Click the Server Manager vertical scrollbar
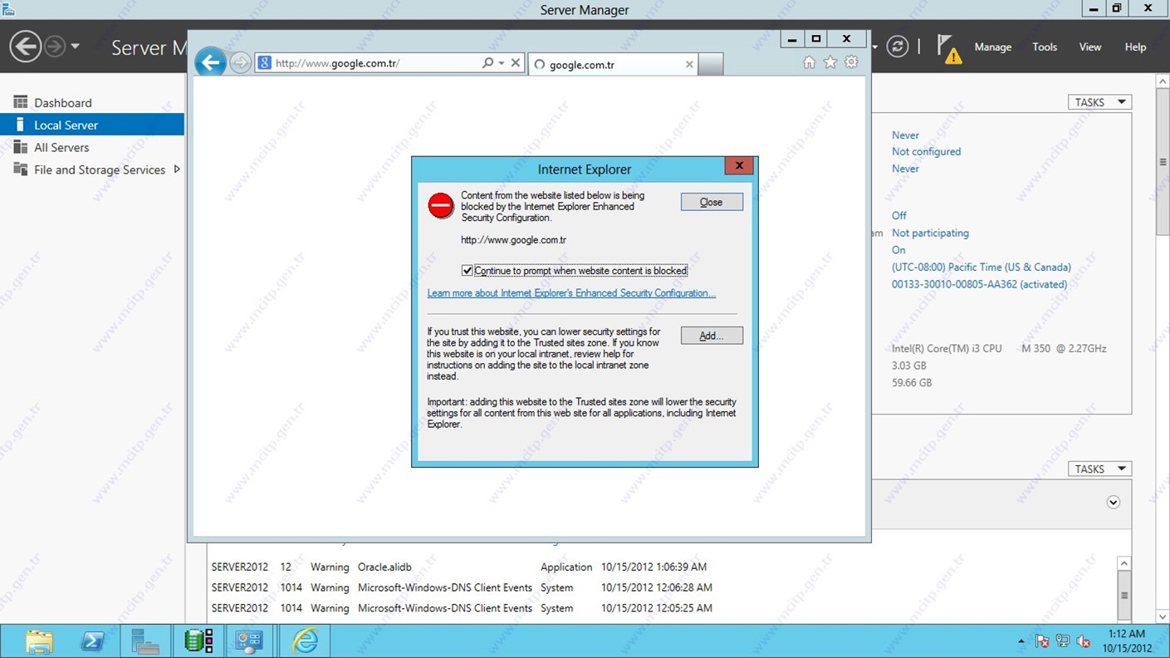This screenshot has height=658, width=1170. (x=1163, y=162)
